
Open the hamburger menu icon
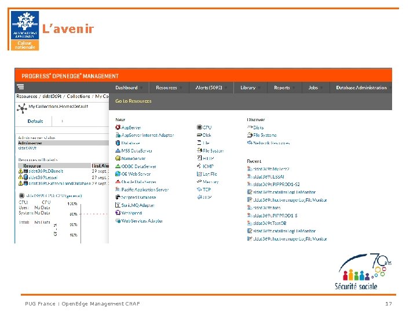coord(20,87)
